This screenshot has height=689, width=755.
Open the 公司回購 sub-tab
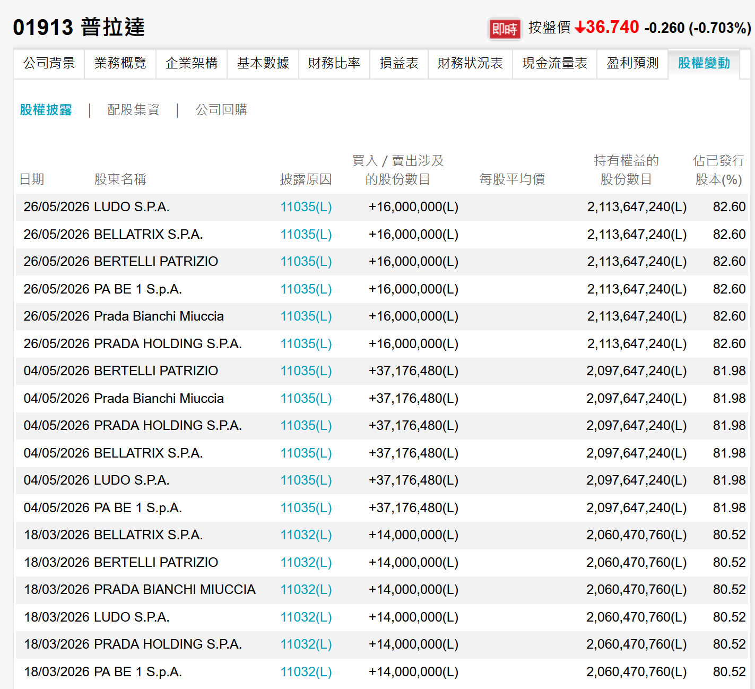(221, 110)
